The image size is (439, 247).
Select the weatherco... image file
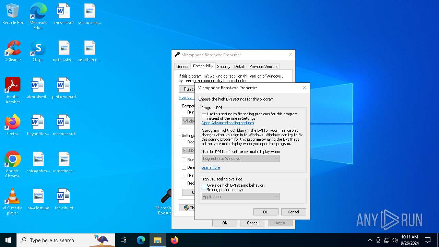pyautogui.click(x=90, y=51)
